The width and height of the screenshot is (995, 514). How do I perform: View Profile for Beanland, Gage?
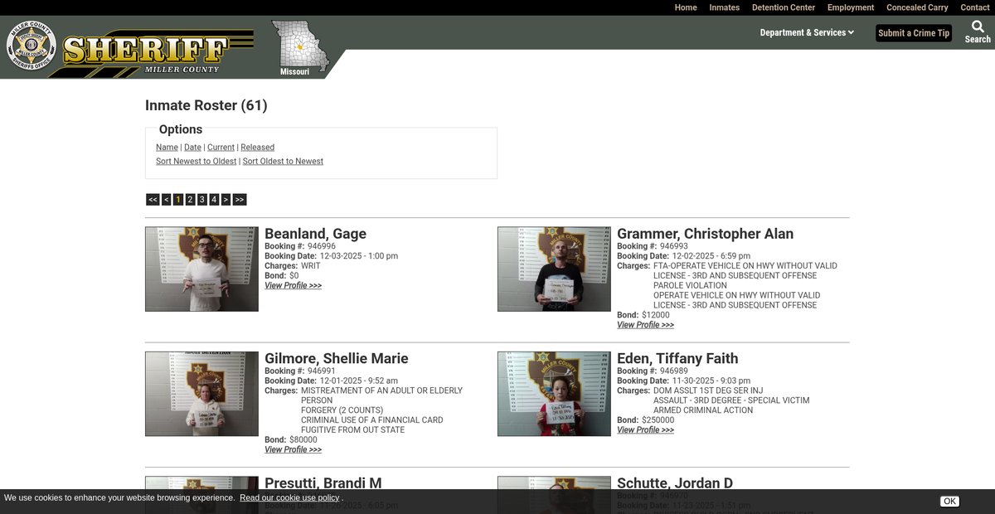tap(293, 286)
